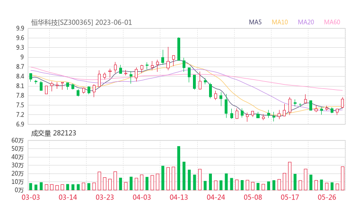Click the MA10 legend label
This screenshot has height=208, width=350.
(280, 22)
